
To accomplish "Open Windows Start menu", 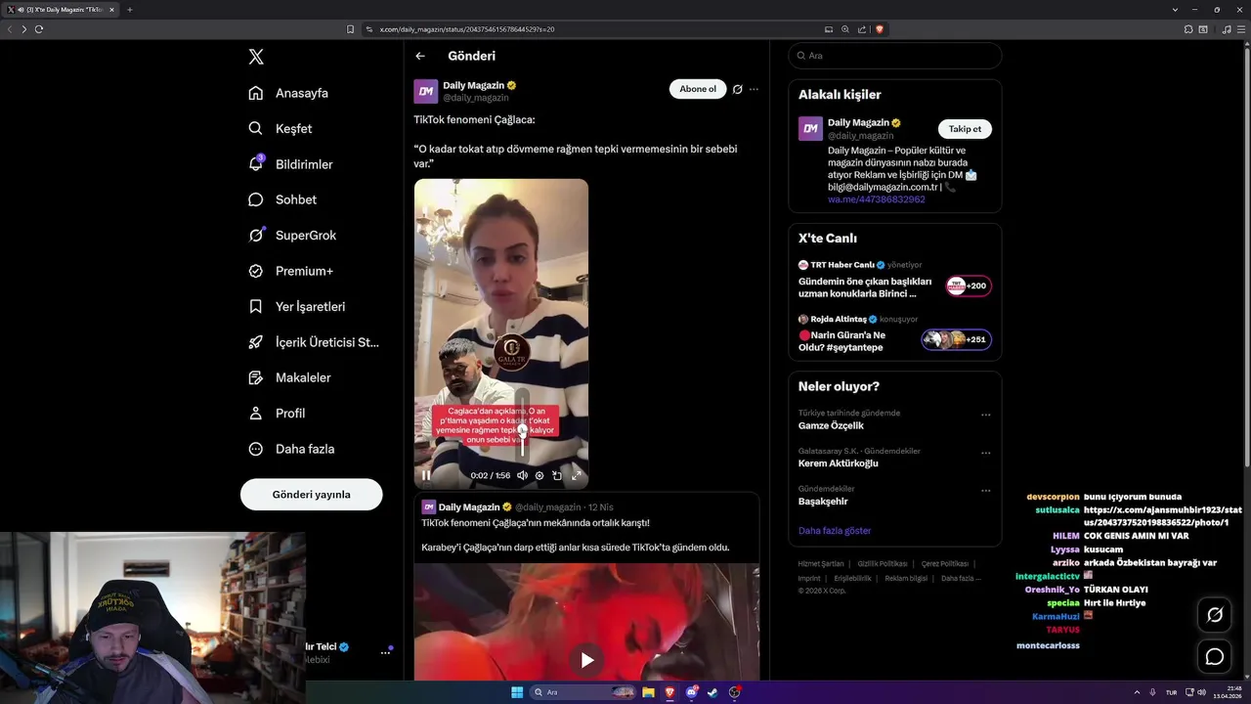I will [x=517, y=692].
